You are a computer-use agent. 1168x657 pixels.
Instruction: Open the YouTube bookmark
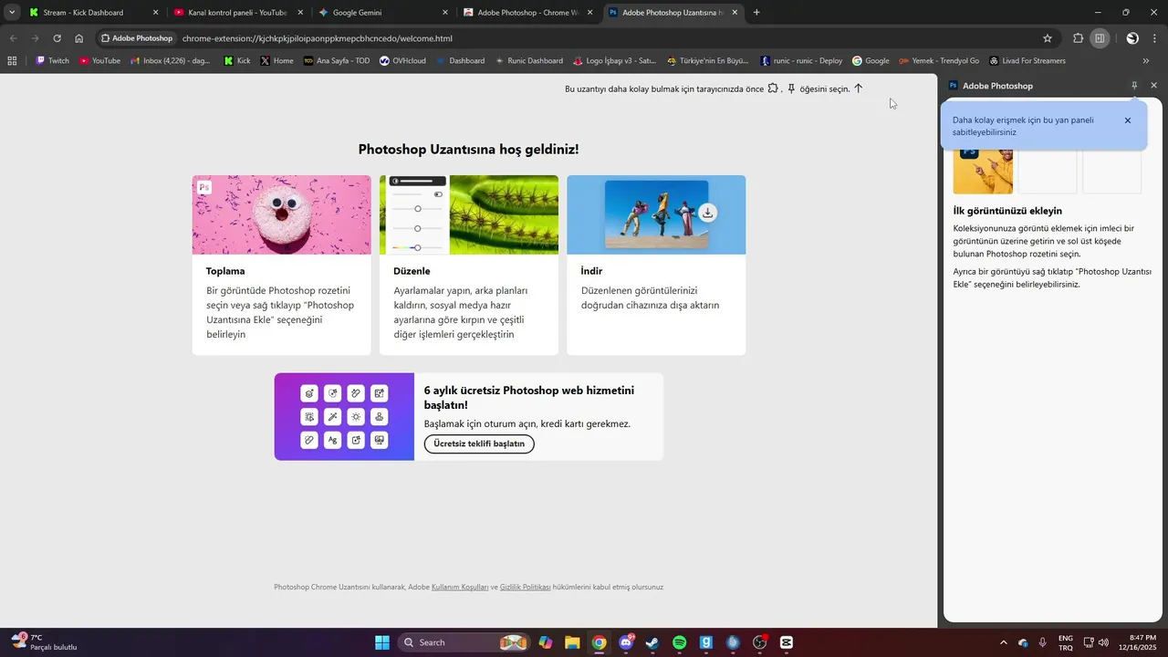point(99,61)
